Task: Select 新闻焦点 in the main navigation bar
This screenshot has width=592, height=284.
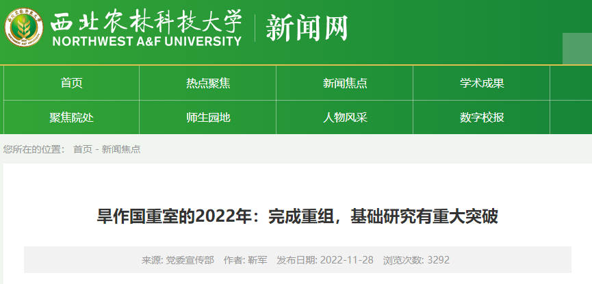Action: coord(345,83)
